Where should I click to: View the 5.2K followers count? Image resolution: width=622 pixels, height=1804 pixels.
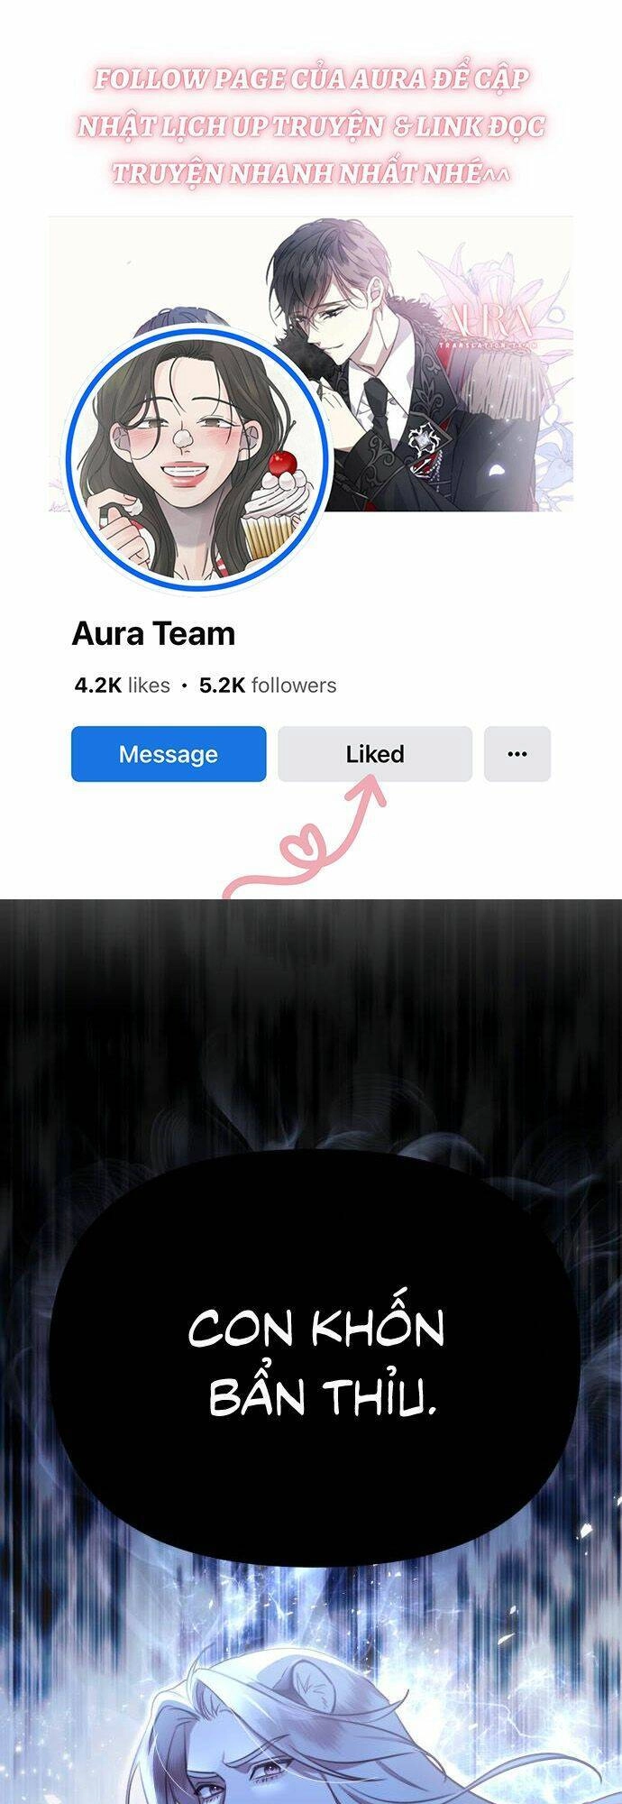(268, 686)
